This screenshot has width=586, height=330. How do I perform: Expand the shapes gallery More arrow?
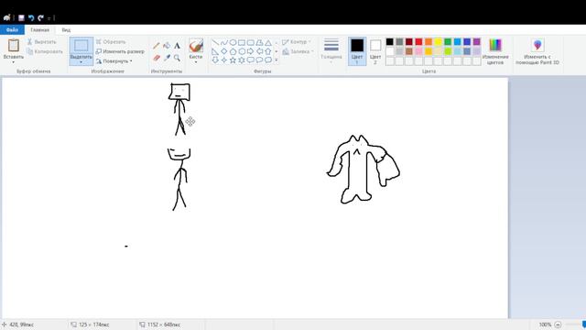click(277, 60)
